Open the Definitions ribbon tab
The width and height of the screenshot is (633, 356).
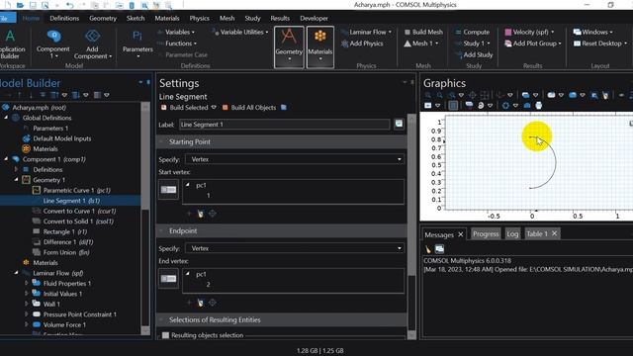(64, 18)
